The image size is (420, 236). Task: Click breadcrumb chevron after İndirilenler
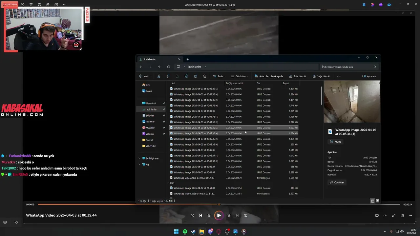(x=205, y=67)
